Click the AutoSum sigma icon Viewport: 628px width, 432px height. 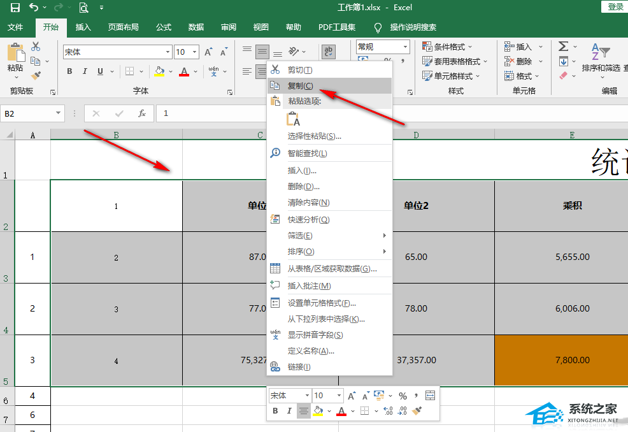(564, 47)
